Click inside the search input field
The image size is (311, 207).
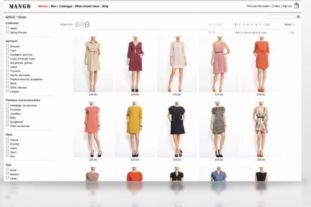(x=281, y=17)
